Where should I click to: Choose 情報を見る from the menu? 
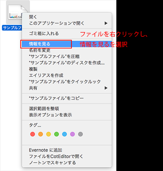67,44
